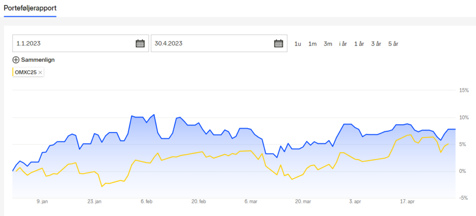Click the plus icon next to Sammenlign
This screenshot has width=476, height=216.
click(16, 60)
